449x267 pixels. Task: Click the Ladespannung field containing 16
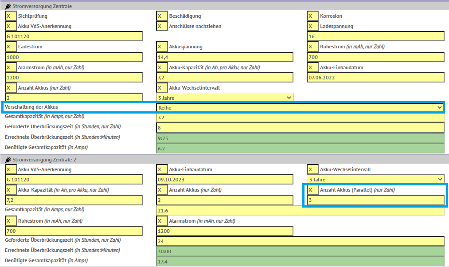376,36
